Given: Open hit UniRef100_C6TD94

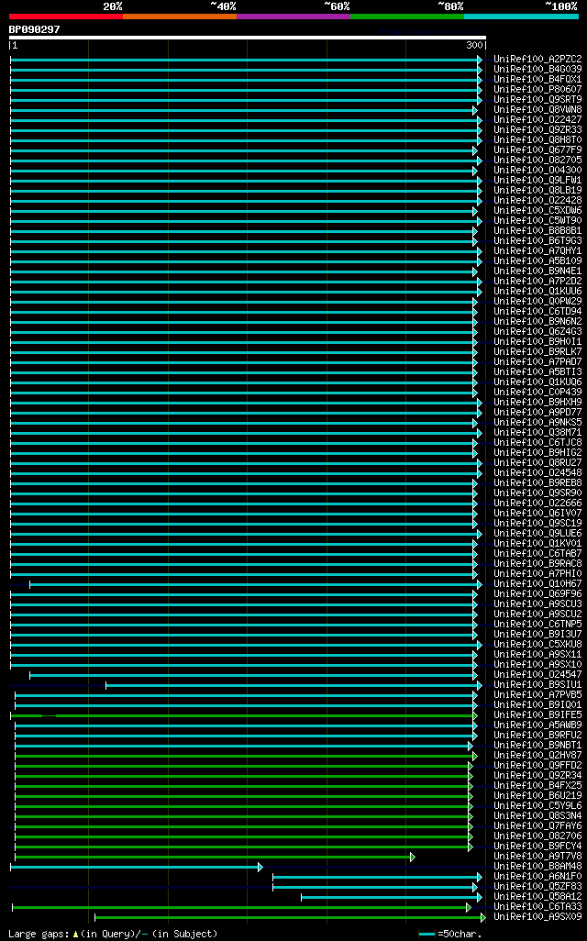Looking at the screenshot, I should tap(537, 312).
